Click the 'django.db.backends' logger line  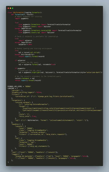[x=52, y=156]
